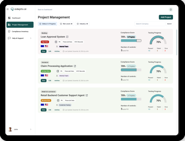Click the Search Company input field
Screen dimensions: 185x141
click(x=150, y=24)
